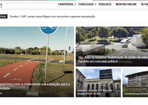The image size is (148, 105).
Task: Click the site logo icon
Action: 1,6
